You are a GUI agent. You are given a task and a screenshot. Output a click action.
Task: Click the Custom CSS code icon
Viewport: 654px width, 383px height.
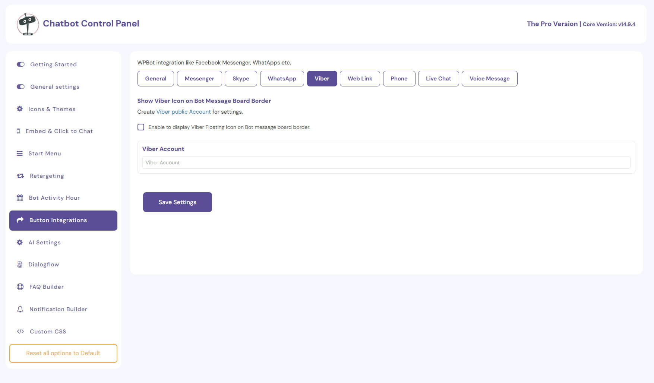coord(20,331)
